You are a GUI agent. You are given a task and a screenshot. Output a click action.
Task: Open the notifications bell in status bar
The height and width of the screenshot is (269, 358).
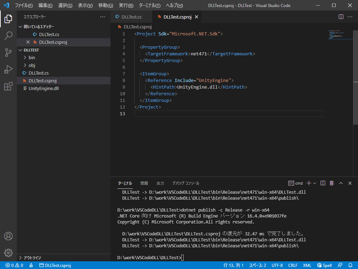click(x=350, y=265)
